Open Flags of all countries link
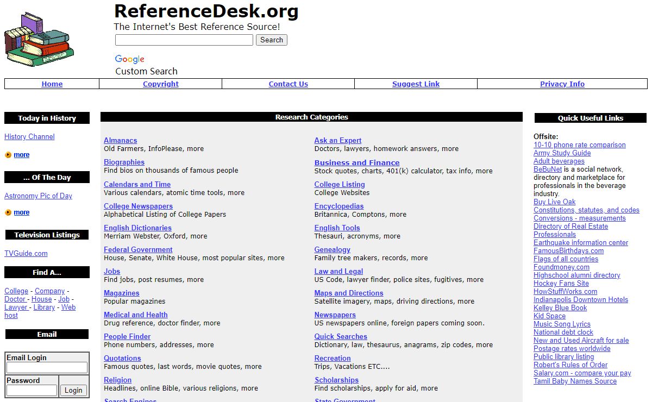This screenshot has height=402, width=652. click(x=566, y=259)
